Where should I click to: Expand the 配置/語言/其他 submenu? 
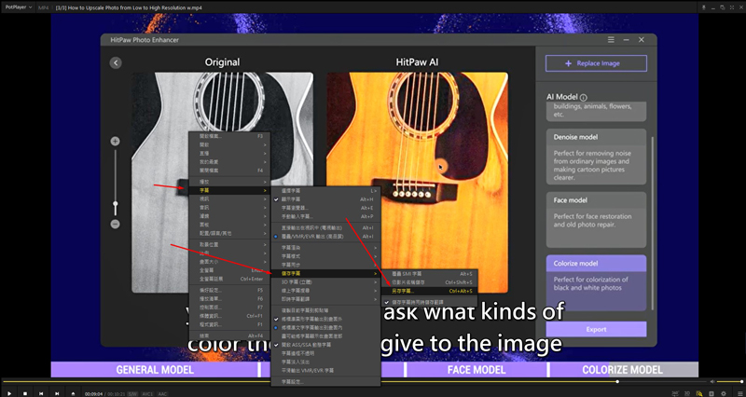click(229, 233)
